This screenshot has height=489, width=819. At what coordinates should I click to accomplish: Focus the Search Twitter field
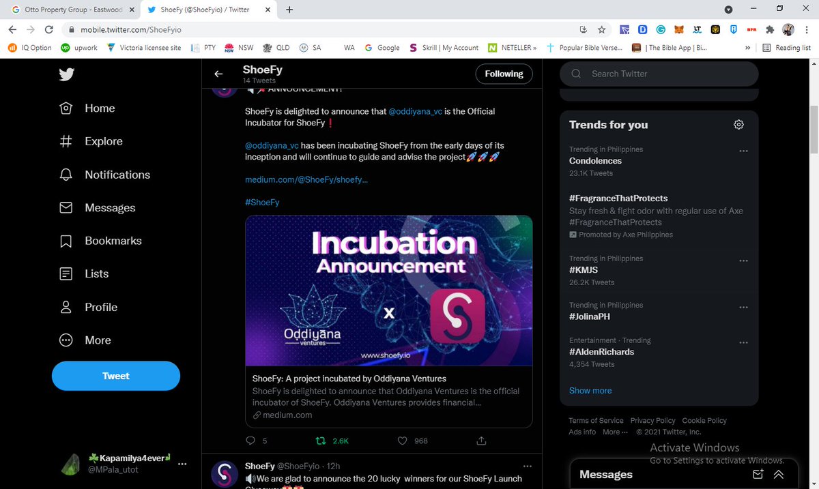click(659, 74)
